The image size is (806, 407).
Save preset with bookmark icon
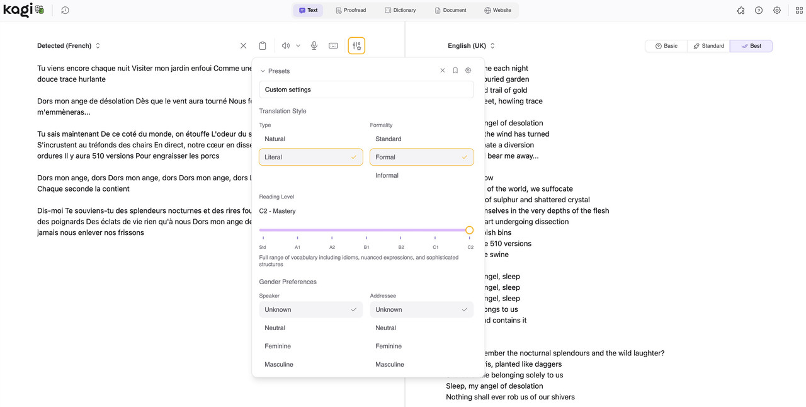tap(455, 71)
